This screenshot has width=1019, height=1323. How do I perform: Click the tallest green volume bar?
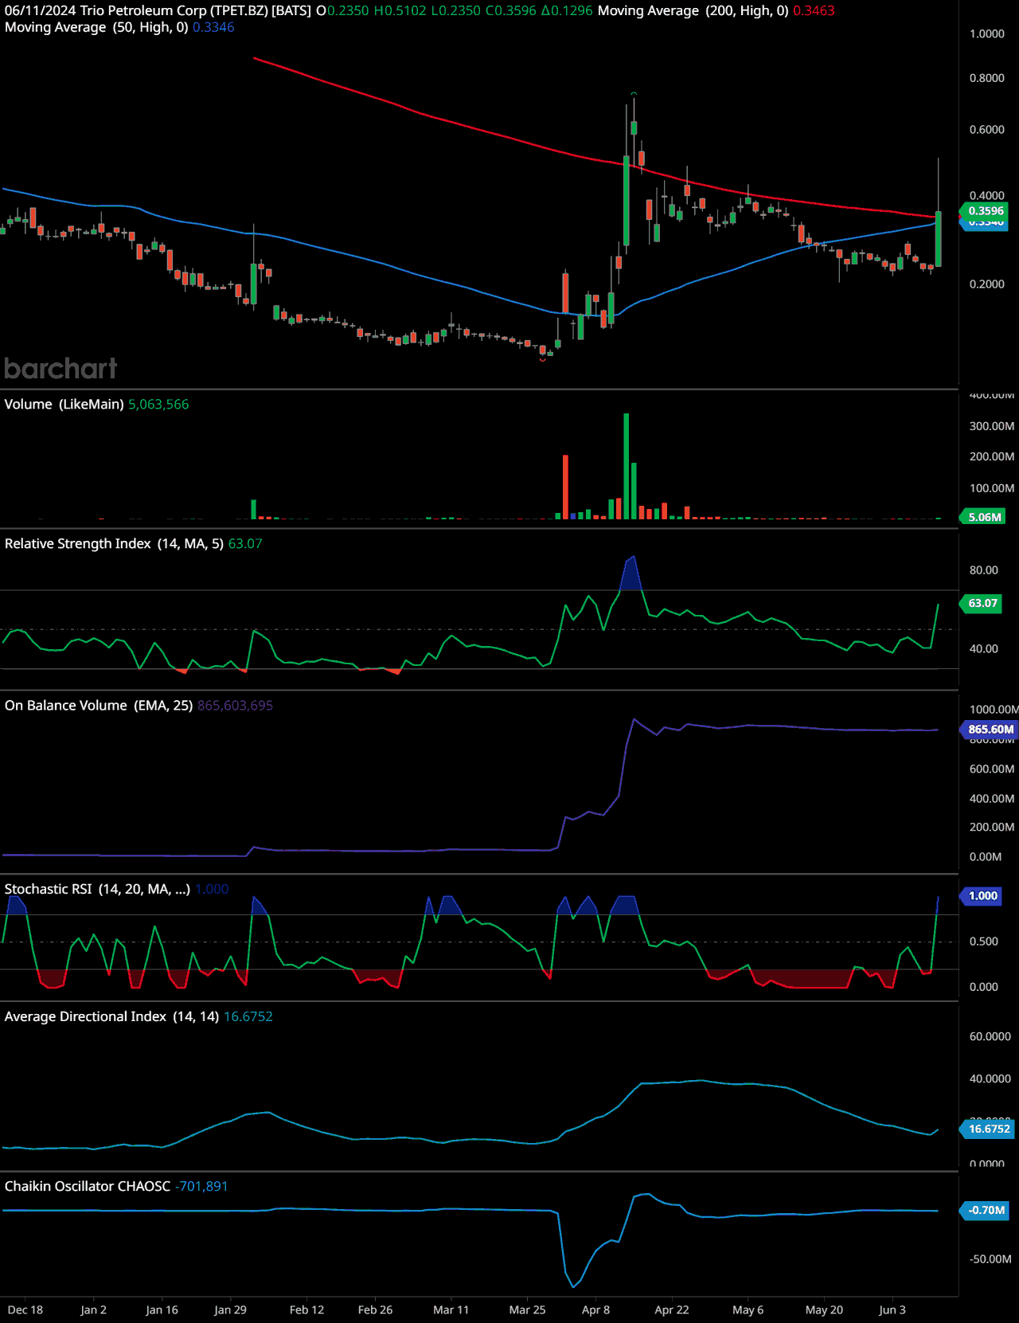pos(627,466)
